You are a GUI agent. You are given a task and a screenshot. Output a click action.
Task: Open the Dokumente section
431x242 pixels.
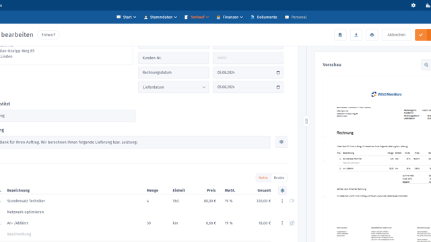264,17
